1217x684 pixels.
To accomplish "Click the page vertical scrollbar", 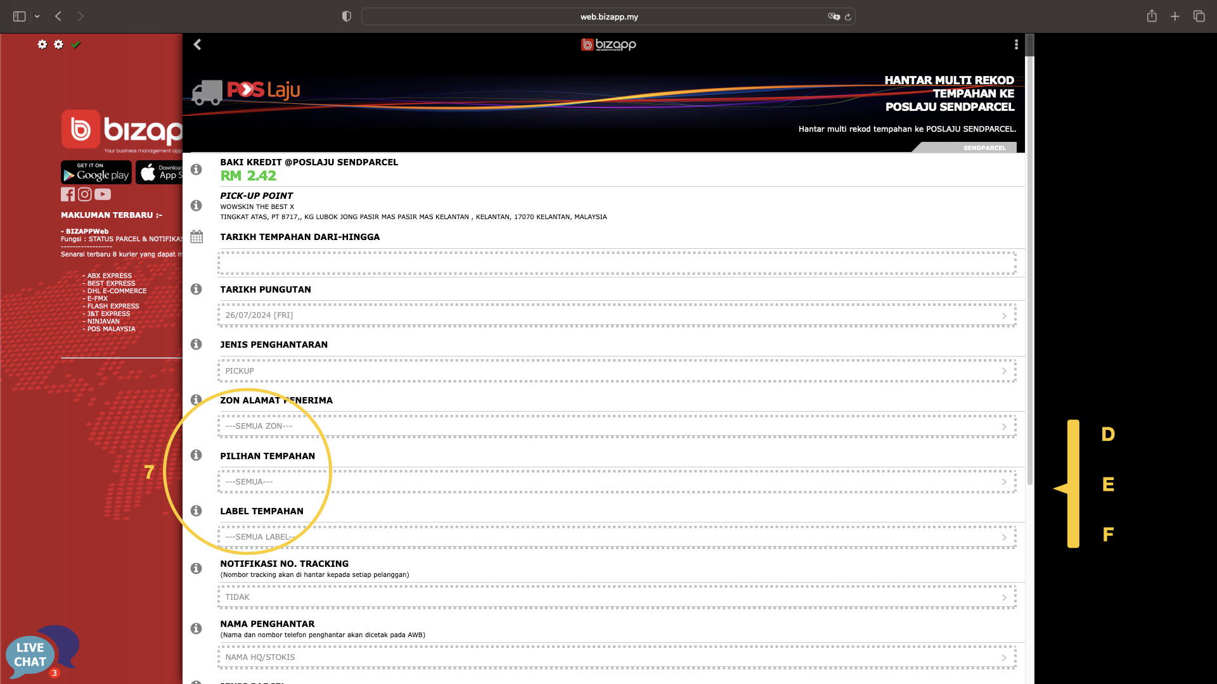I will (x=1030, y=260).
